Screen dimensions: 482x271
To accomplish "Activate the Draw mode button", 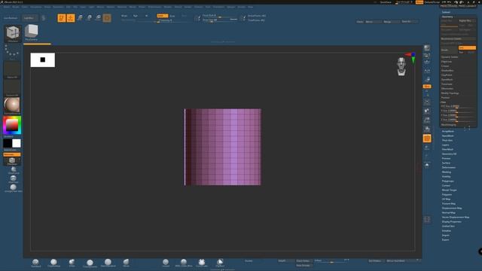I will tap(71, 18).
